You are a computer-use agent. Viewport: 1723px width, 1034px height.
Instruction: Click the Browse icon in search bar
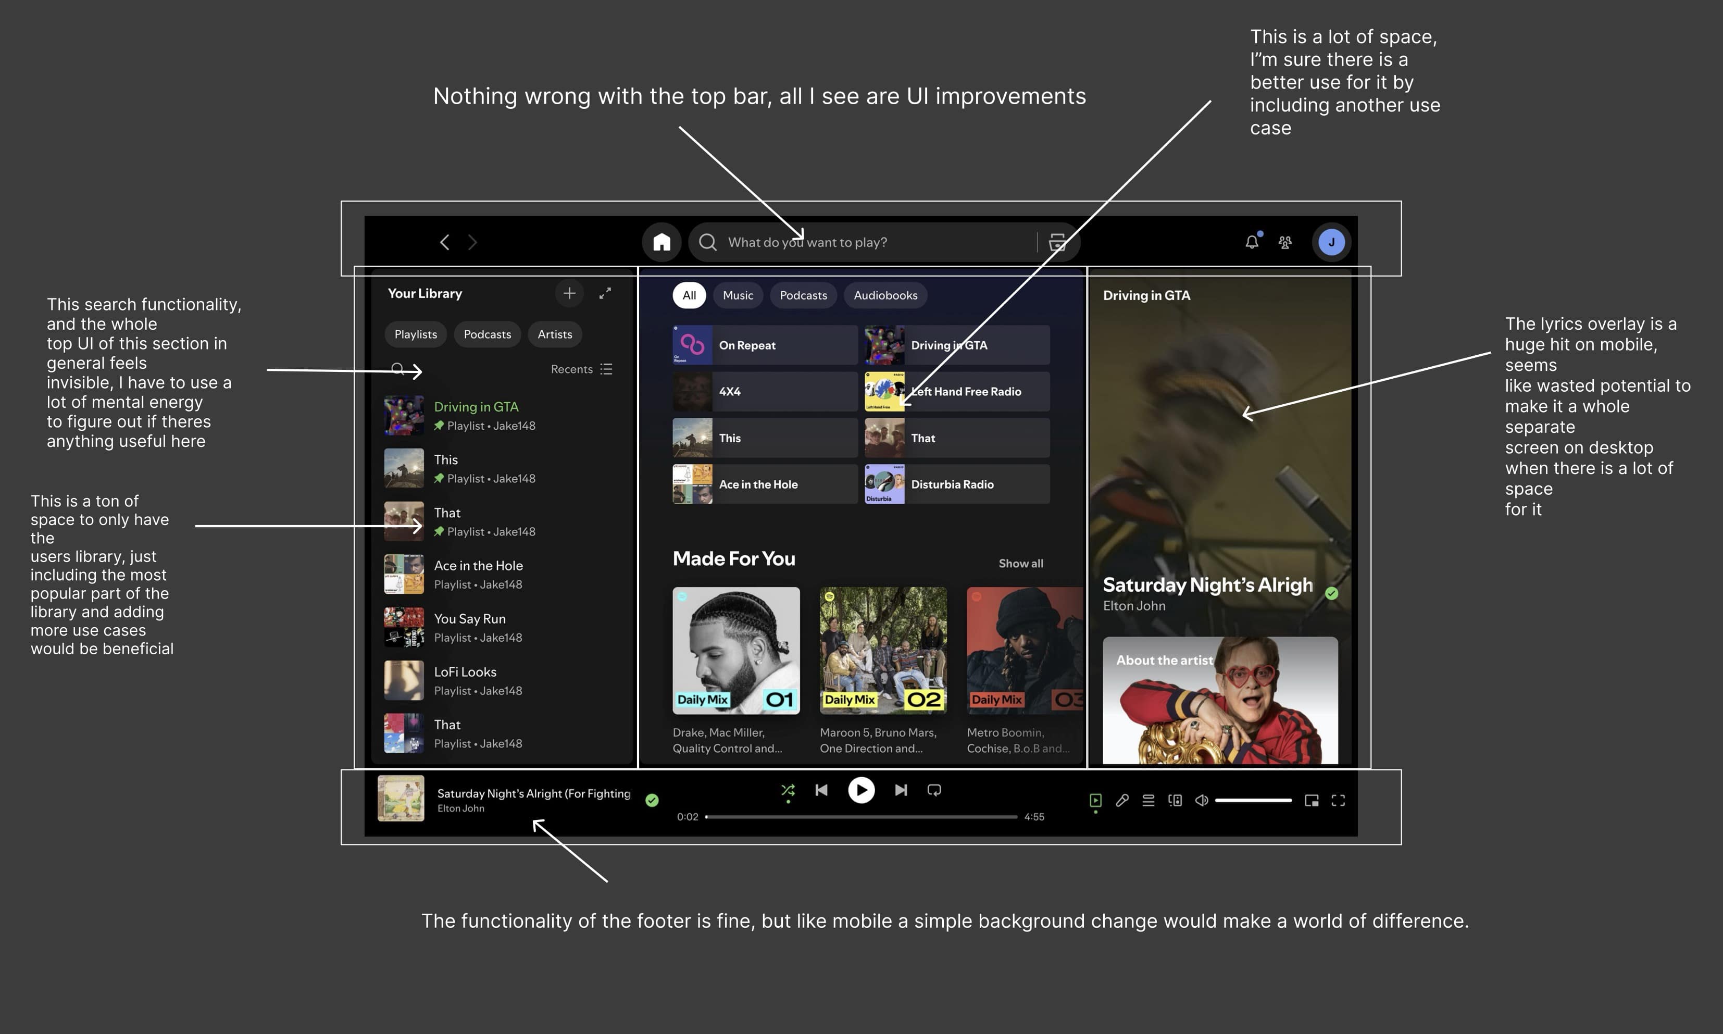point(1057,242)
